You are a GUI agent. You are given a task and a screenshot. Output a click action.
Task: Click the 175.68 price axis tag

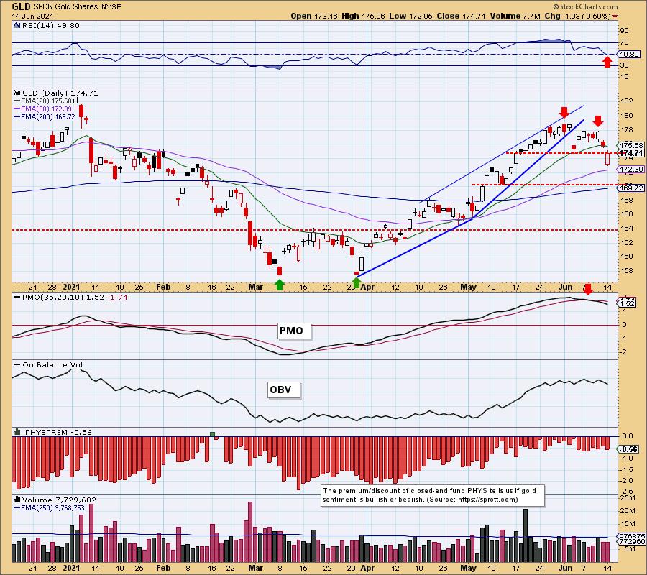(x=631, y=146)
